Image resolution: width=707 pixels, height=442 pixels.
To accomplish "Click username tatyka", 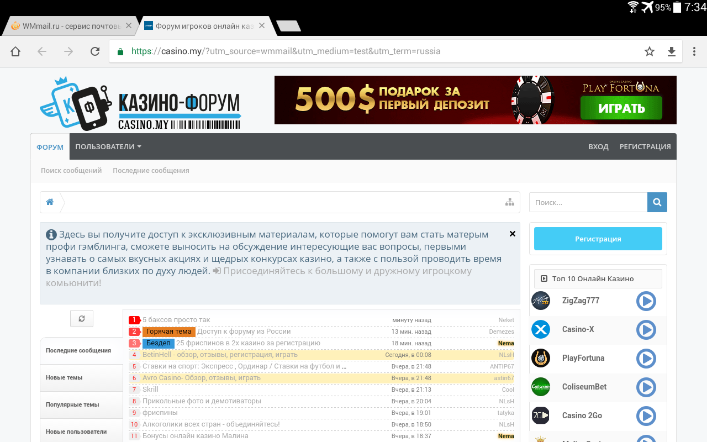I will point(506,413).
